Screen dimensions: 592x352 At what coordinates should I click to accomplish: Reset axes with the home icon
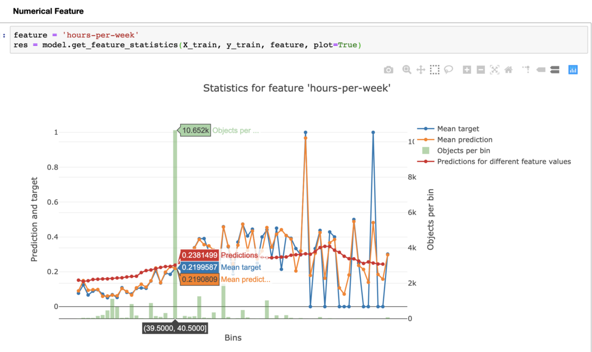tap(509, 70)
